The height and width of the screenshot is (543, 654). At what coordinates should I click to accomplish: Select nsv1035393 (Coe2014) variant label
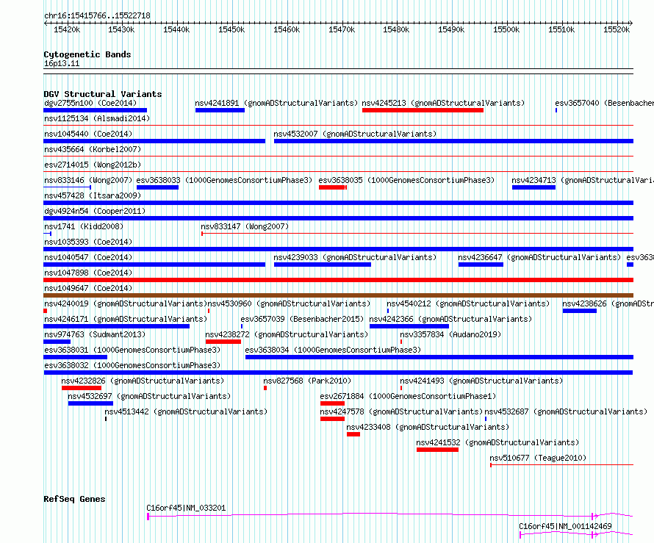[88, 242]
